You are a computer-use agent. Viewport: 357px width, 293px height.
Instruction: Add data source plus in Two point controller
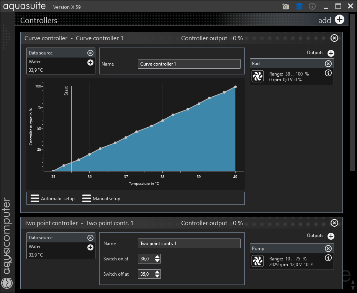coord(90,247)
